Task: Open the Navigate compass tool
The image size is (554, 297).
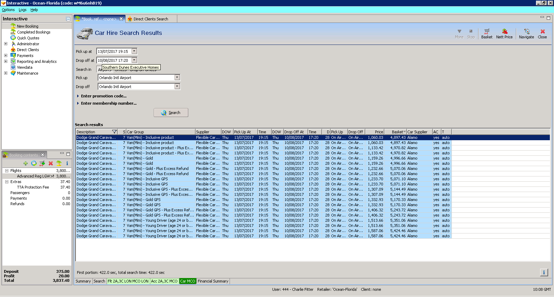Action: [x=526, y=33]
